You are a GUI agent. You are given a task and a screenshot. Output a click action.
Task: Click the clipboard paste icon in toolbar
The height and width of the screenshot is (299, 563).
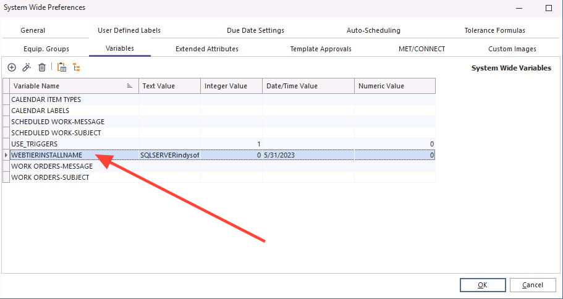pos(61,67)
